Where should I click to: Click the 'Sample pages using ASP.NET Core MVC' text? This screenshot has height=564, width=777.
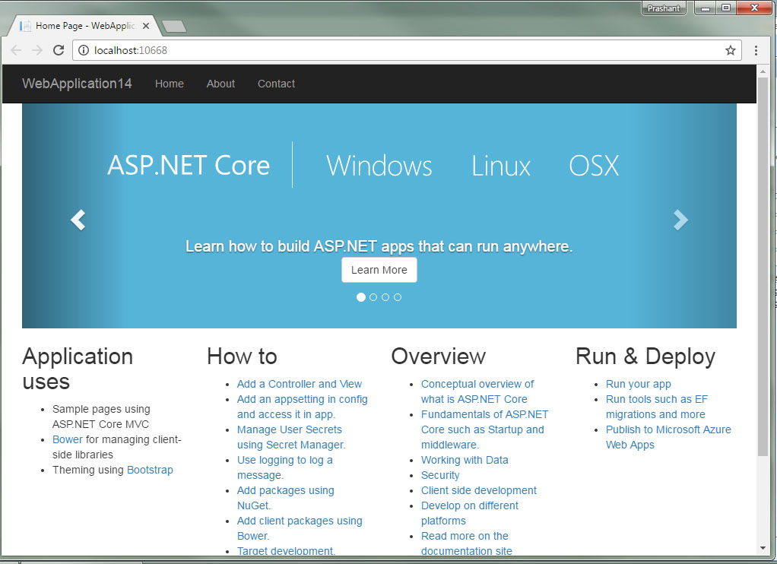click(x=101, y=417)
